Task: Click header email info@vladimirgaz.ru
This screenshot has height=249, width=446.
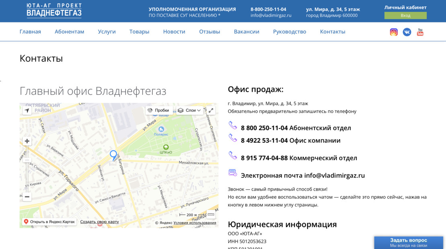Action: click(x=271, y=15)
